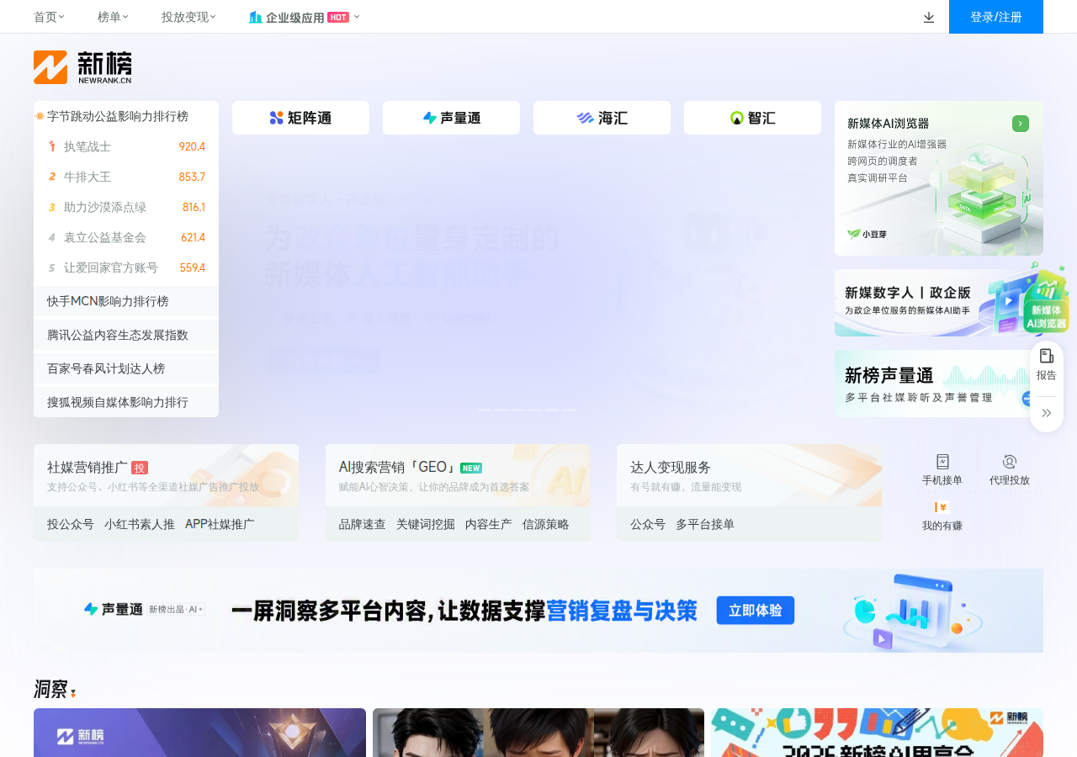
Task: Open 投公众号 link
Action: (71, 524)
